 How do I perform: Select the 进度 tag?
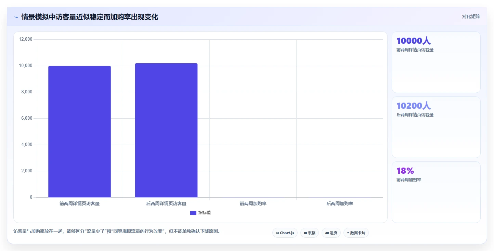(331, 233)
